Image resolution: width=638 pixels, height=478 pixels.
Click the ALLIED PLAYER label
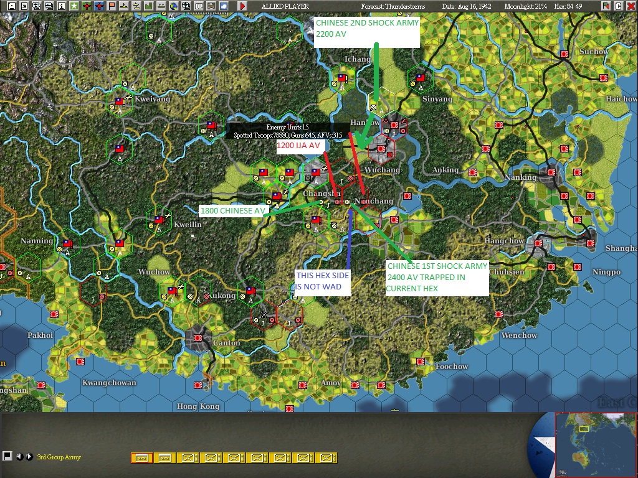pos(285,6)
